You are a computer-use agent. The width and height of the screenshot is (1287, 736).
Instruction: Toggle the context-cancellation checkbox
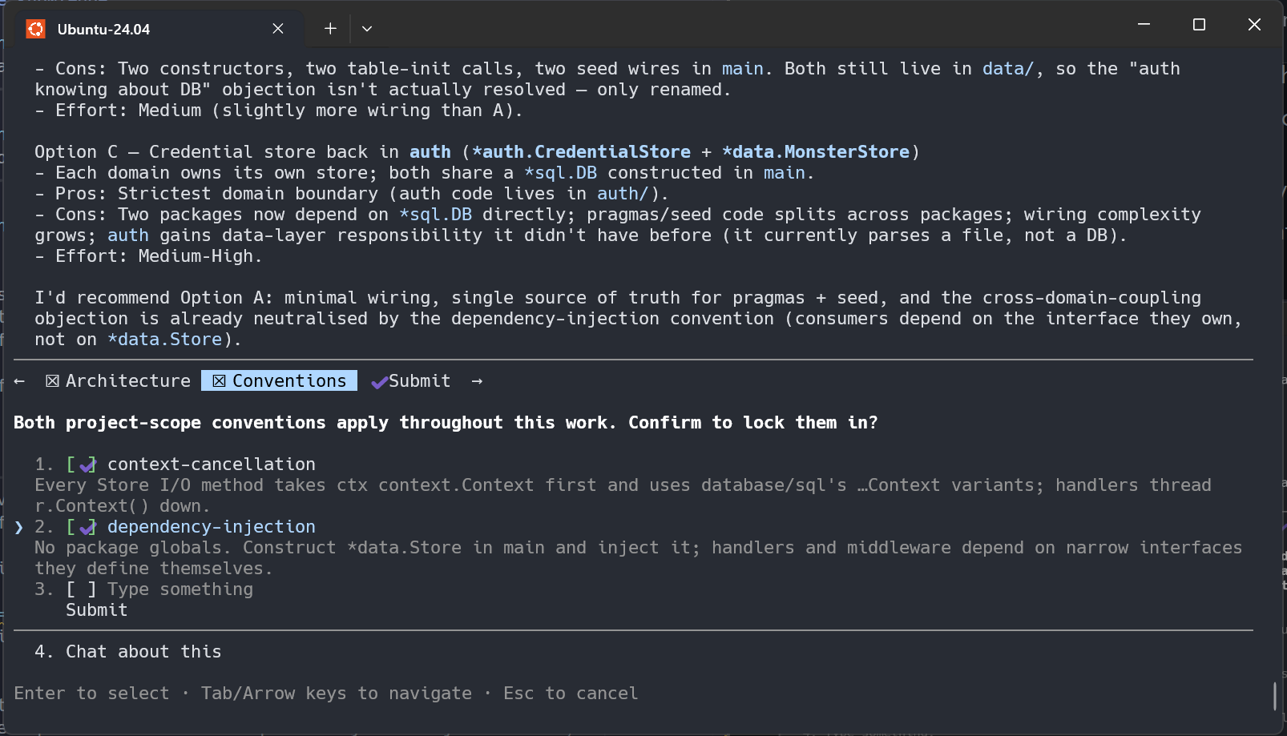[x=82, y=465]
